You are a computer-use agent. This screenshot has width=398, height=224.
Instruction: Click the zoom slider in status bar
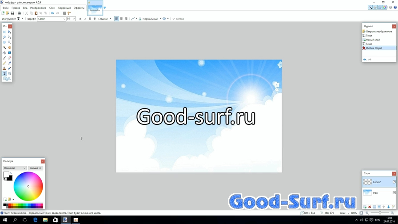coord(380,213)
